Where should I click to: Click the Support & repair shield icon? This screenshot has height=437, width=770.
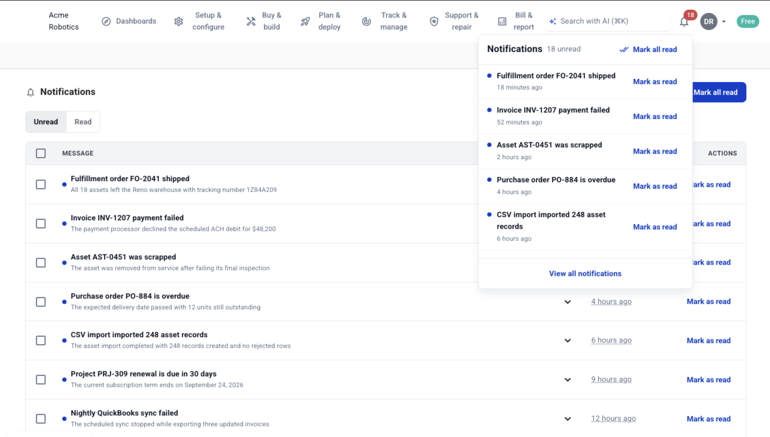434,21
